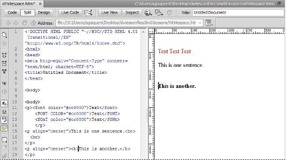
Task: Click the title tag on line 5
Action: 66,73
